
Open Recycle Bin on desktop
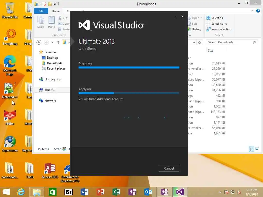10,10
